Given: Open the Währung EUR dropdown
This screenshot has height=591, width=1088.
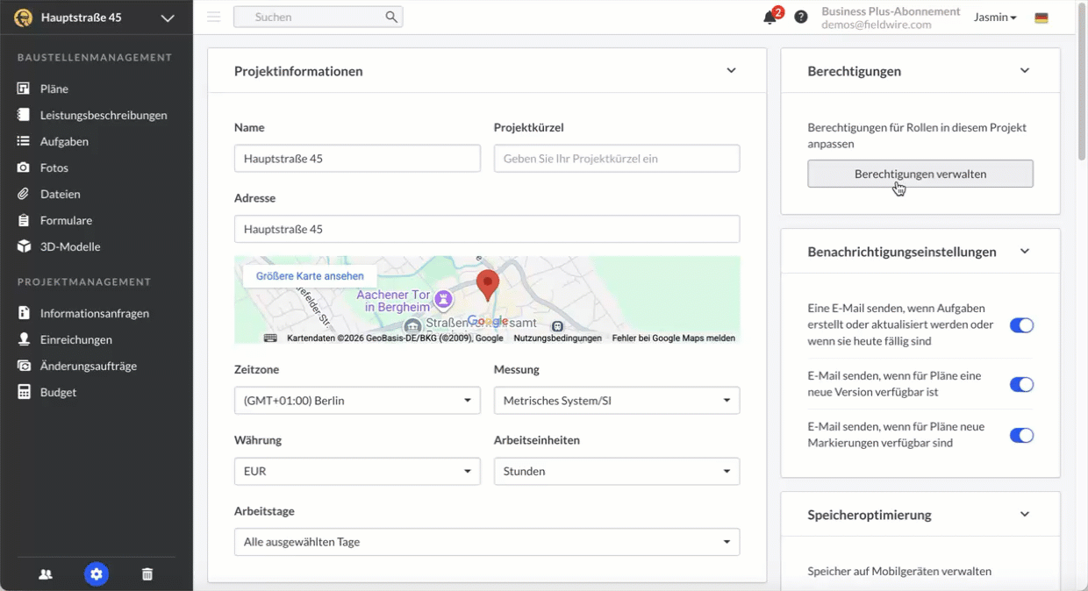Looking at the screenshot, I should 357,471.
